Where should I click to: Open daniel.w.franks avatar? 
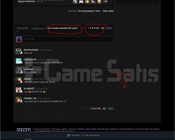click(19, 51)
